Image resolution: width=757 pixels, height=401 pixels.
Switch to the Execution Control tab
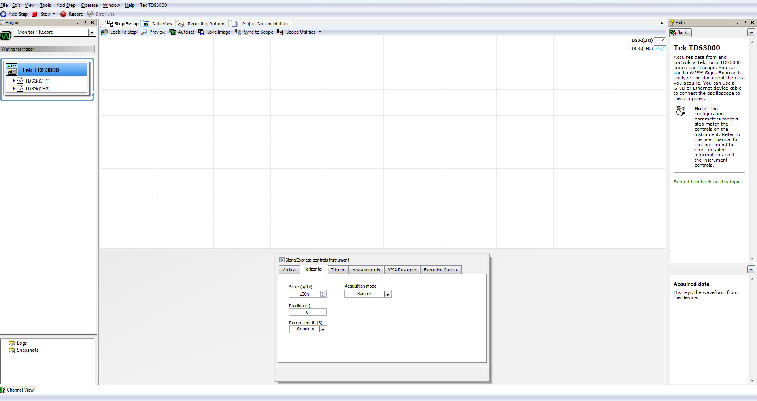coord(440,270)
